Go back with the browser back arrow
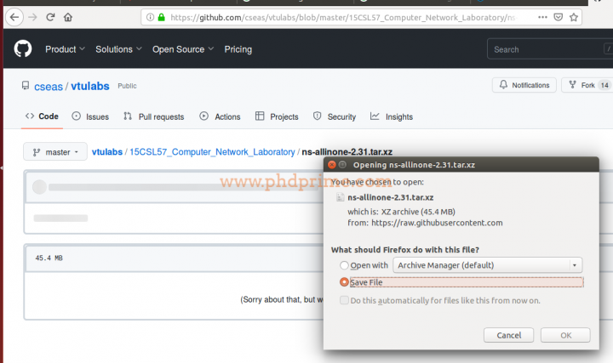The image size is (613, 363). point(13,17)
